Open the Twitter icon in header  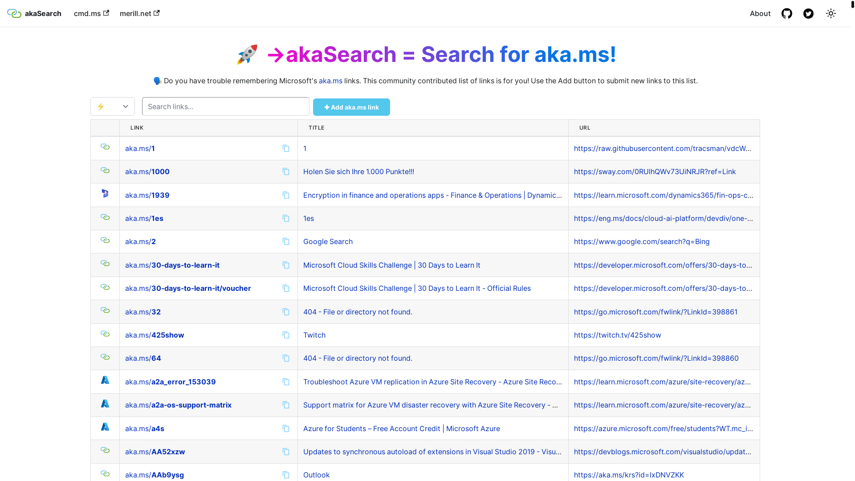(808, 13)
